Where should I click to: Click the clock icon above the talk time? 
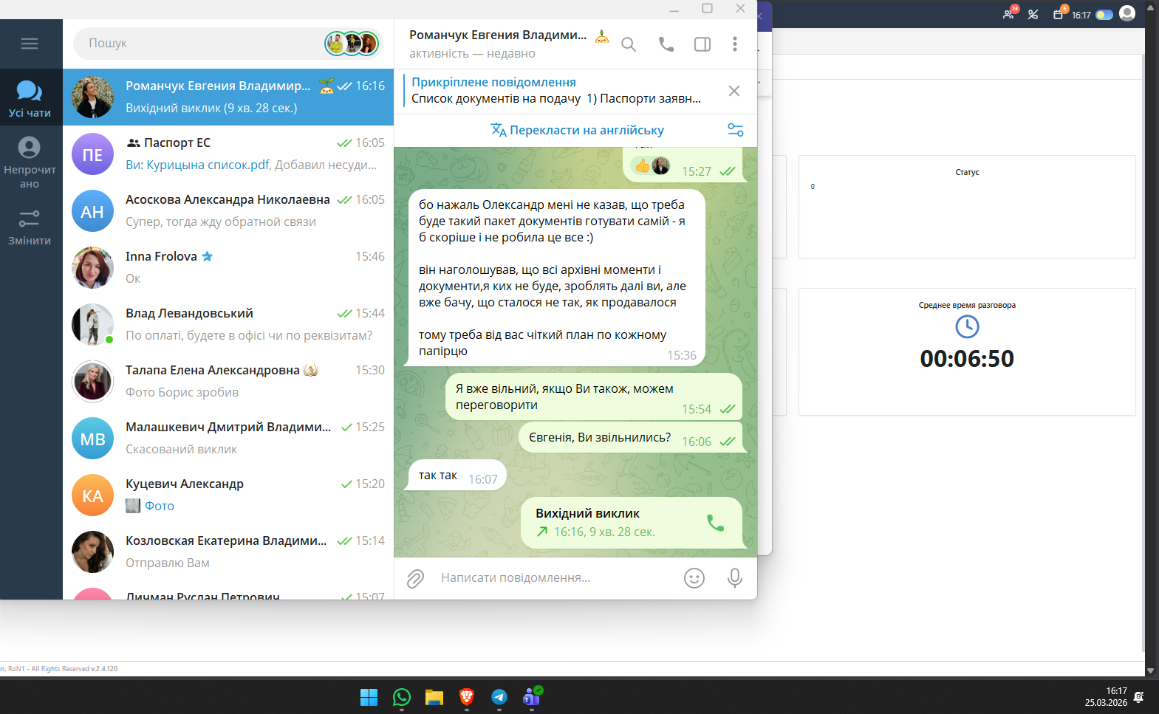click(967, 326)
